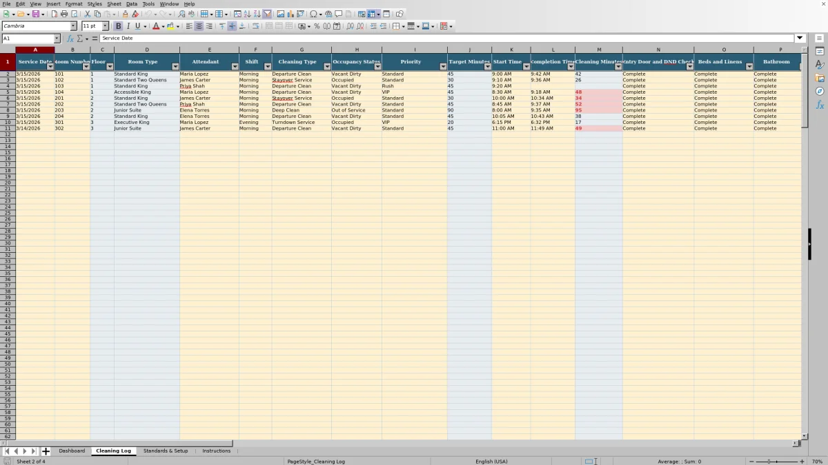Screen dimensions: 828x465
Task: Open sidebar Gallery icon
Action: (820, 78)
